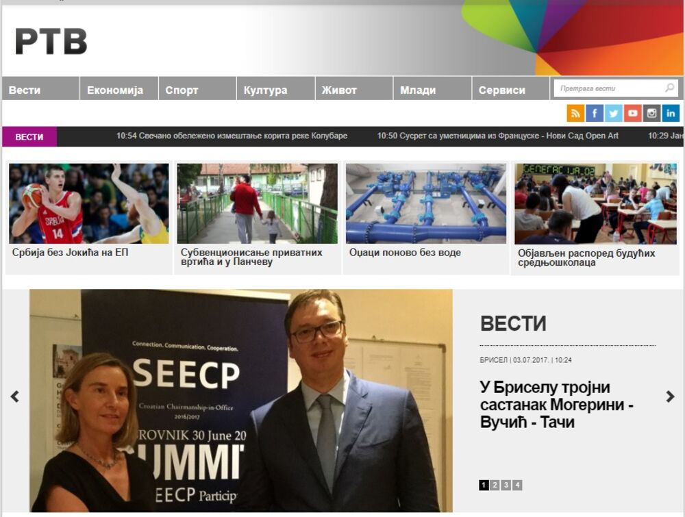This screenshot has height=517, width=685.
Task: Click the search magnifier icon
Action: tap(669, 88)
